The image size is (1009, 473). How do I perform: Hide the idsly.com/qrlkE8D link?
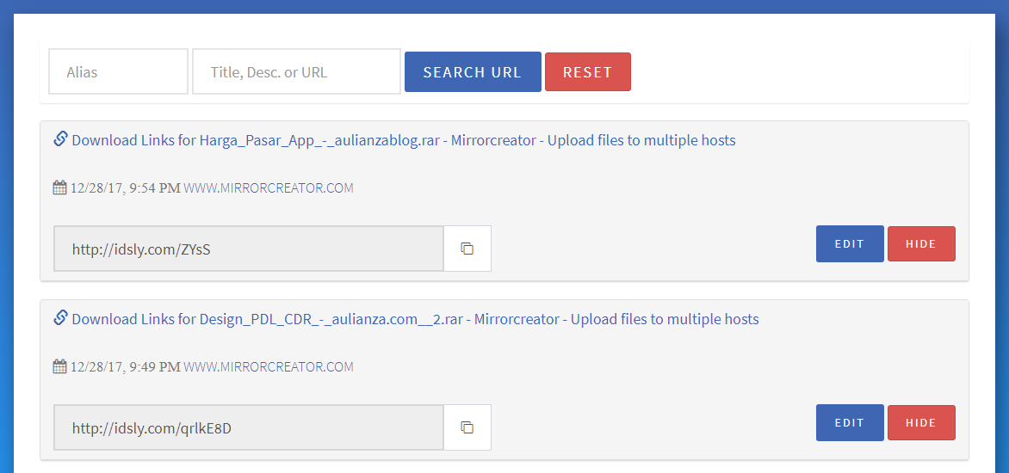[921, 422]
